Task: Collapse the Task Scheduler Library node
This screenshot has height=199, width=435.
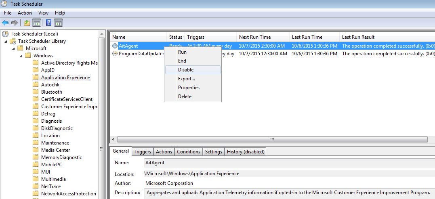Action: coord(6,41)
